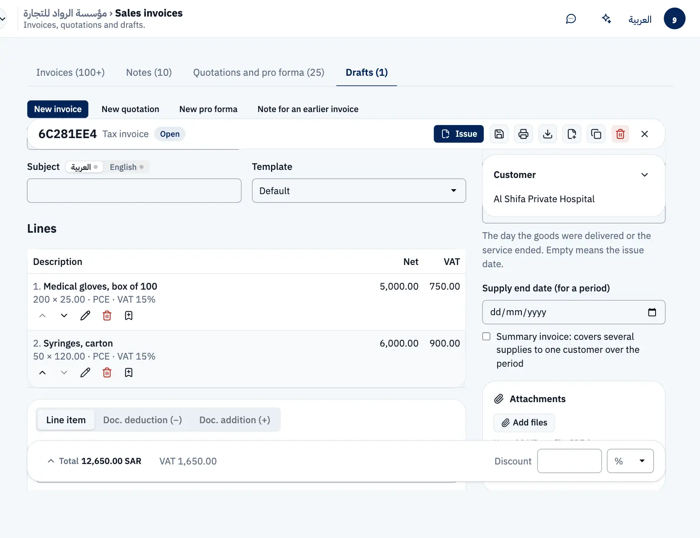Close the draft editor with X
Screen dimensions: 700x538
pyautogui.click(x=644, y=134)
